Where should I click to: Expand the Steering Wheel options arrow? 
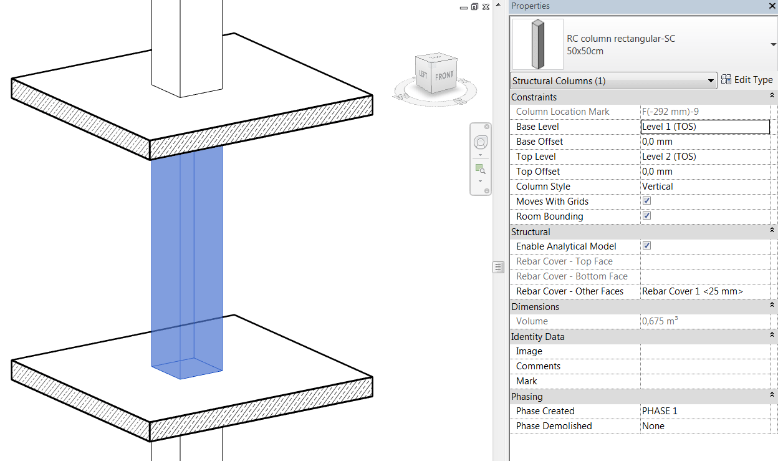[x=480, y=154]
